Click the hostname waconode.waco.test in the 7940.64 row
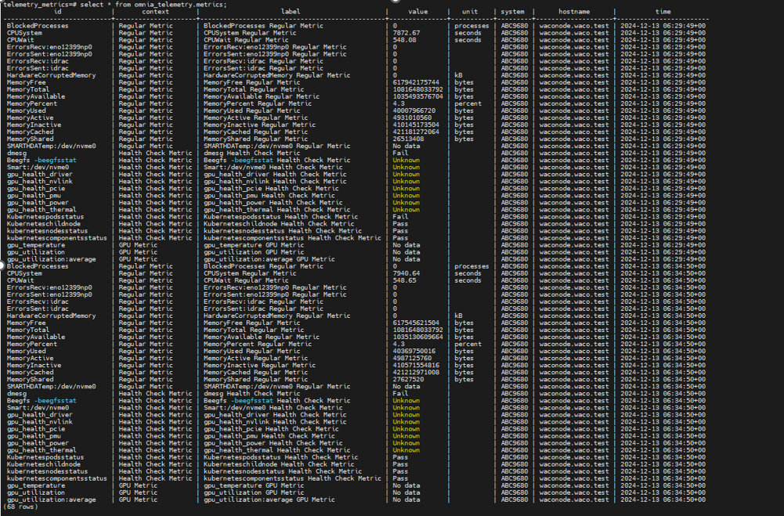The width and height of the screenshot is (784, 516). coord(574,273)
